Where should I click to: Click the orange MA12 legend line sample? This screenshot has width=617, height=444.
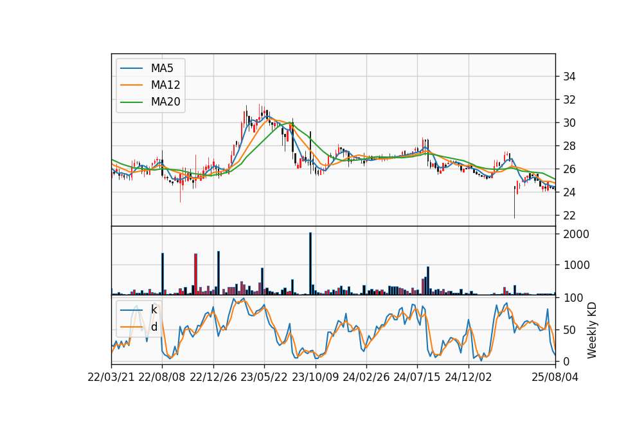pos(131,85)
